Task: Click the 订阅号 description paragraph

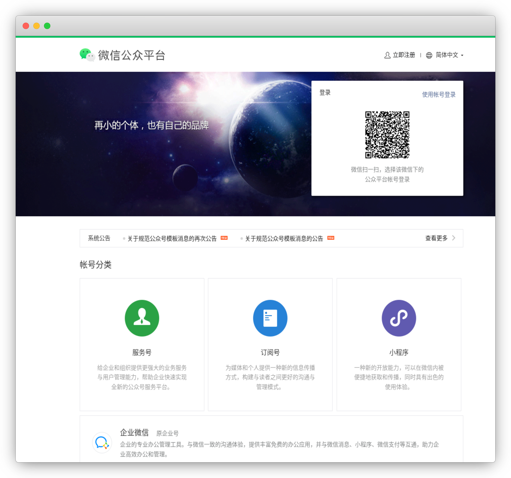Action: click(x=270, y=377)
